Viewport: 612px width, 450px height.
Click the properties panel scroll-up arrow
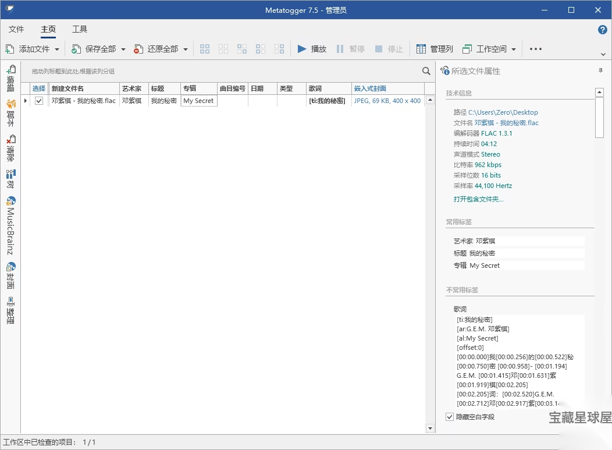coord(600,92)
